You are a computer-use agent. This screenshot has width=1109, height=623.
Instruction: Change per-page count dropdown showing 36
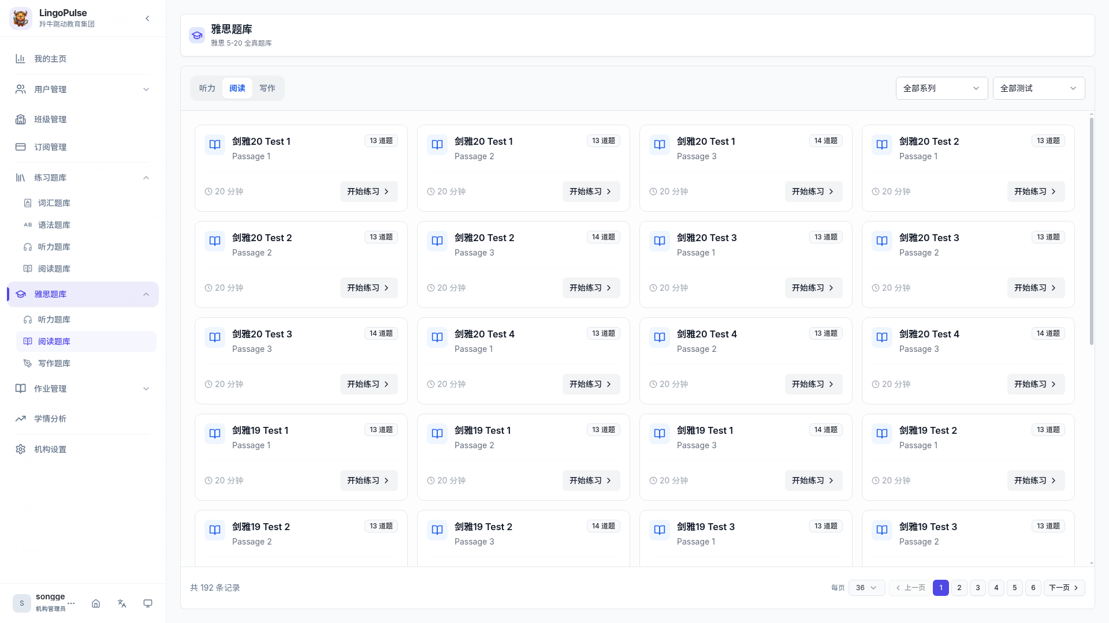[866, 588]
